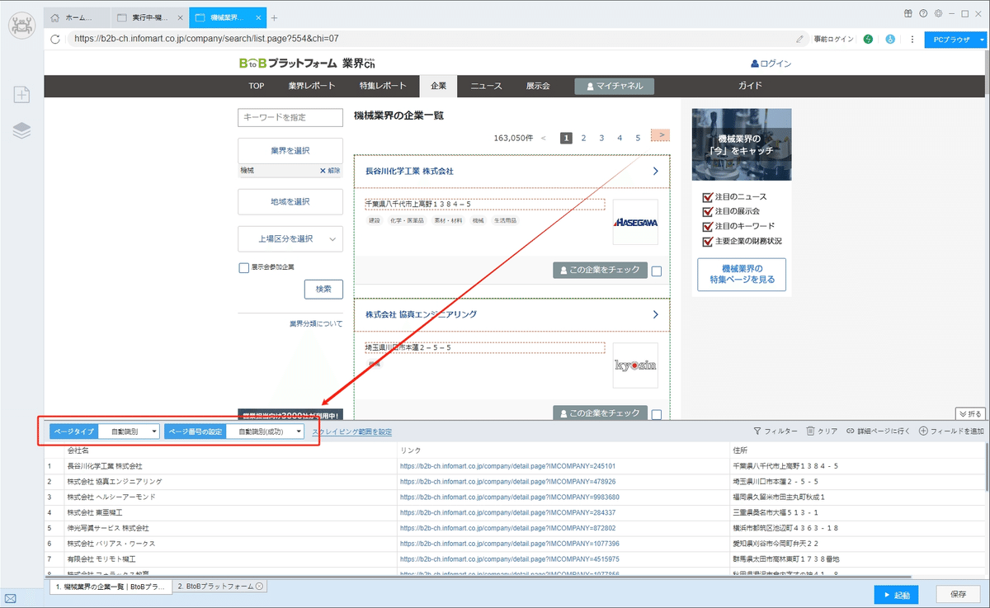Check the 長谷川化学工業 company checkbox
990x608 pixels.
pos(656,271)
